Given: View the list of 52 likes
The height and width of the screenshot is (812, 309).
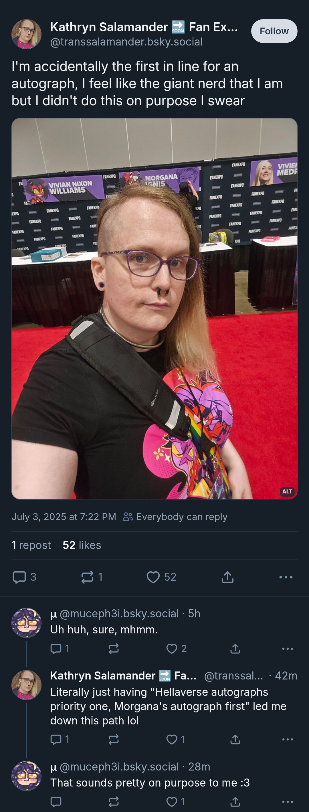Looking at the screenshot, I should pyautogui.click(x=82, y=545).
